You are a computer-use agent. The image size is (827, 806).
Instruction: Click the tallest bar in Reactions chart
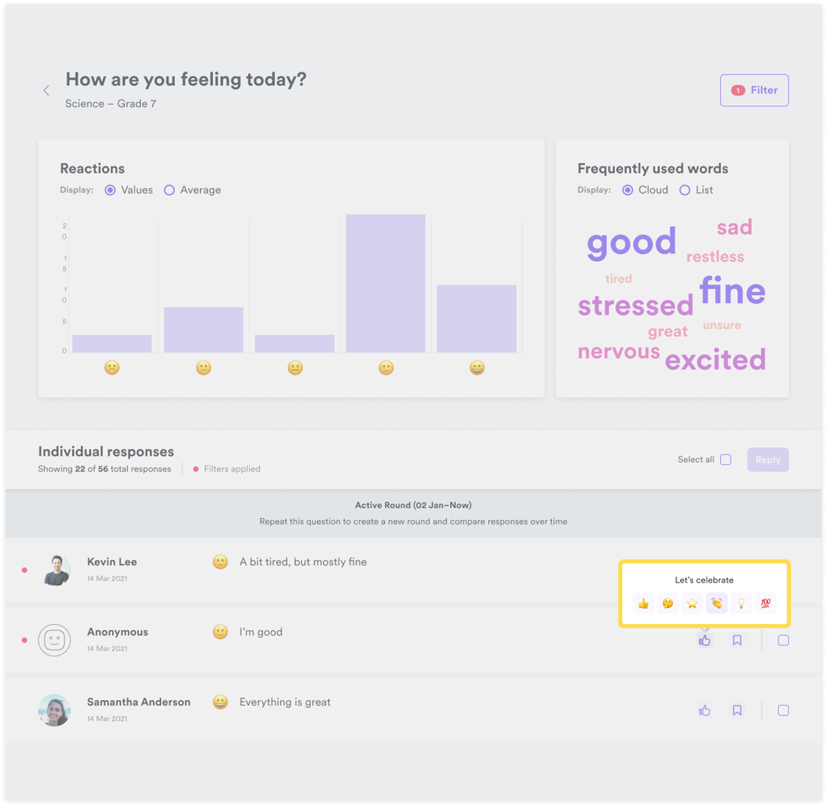(386, 283)
